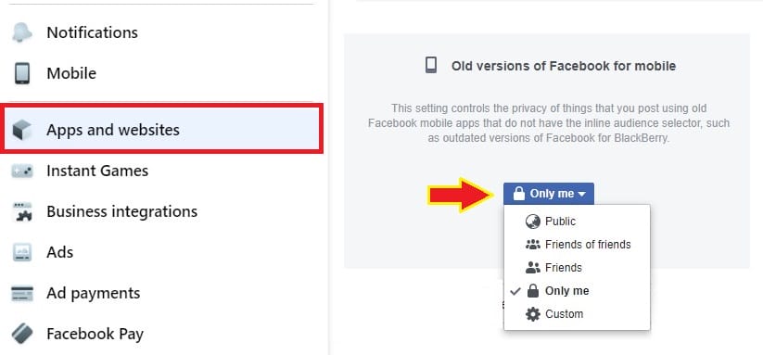Click the Notifications bell icon

point(22,32)
